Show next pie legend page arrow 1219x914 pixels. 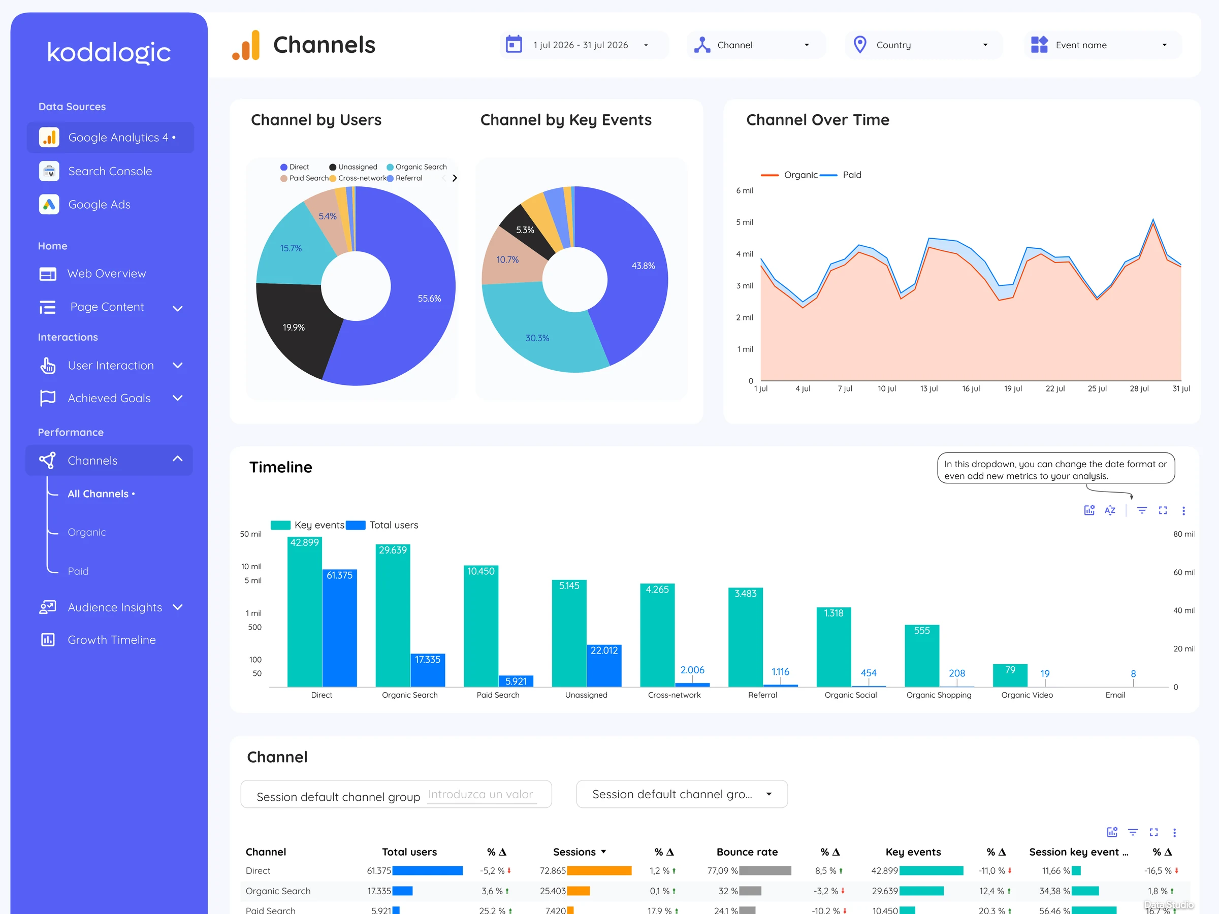point(455,178)
